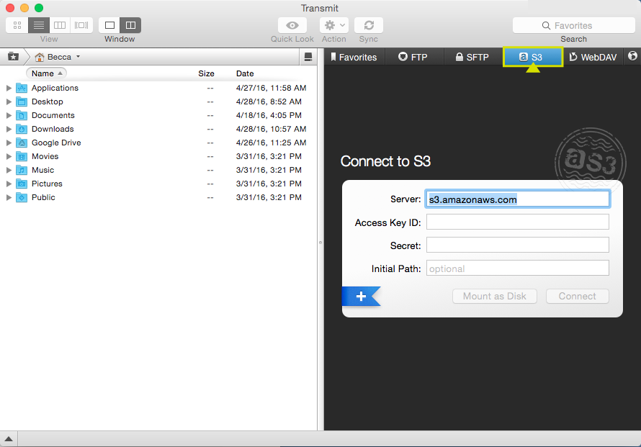Click the Mount as Disk button

pyautogui.click(x=495, y=297)
